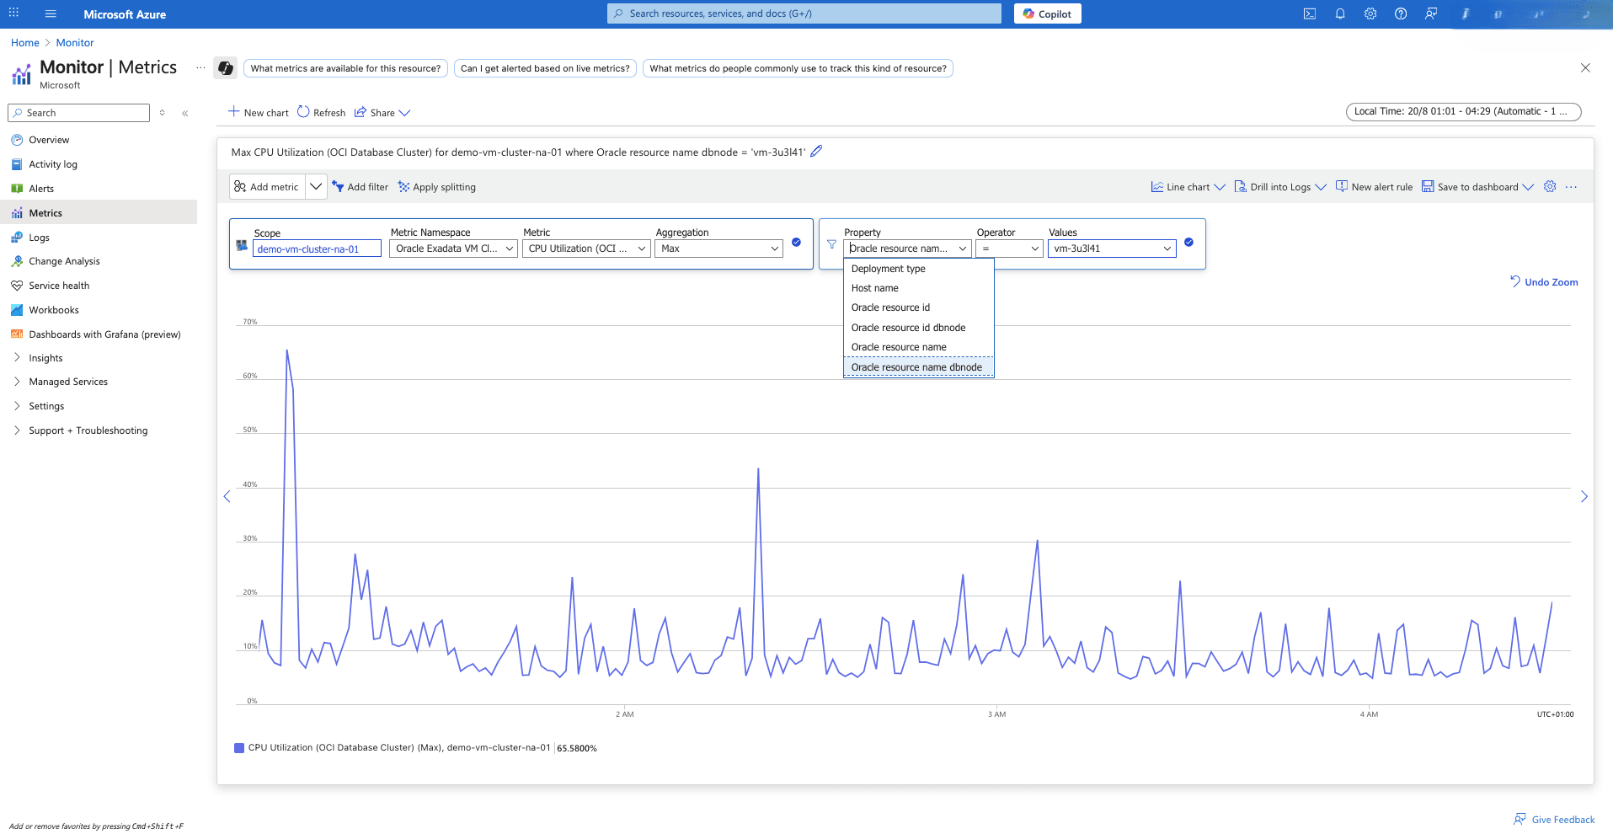Open the top bar feedback icon
This screenshot has width=1613, height=834.
coord(1431,13)
